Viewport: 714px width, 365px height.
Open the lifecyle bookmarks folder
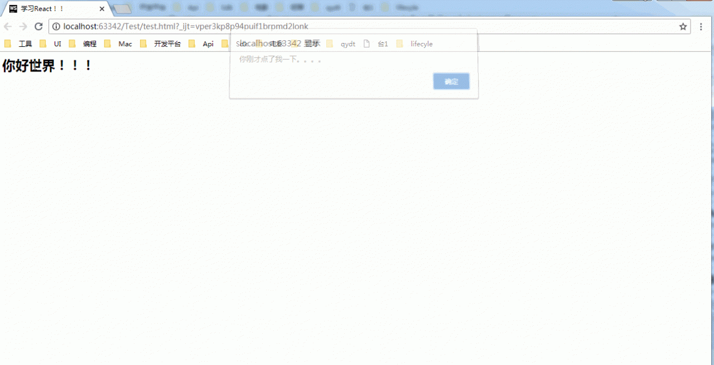[414, 44]
